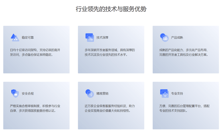Click the 产品成熟 database icon
The height and width of the screenshot is (133, 223).
tap(164, 37)
